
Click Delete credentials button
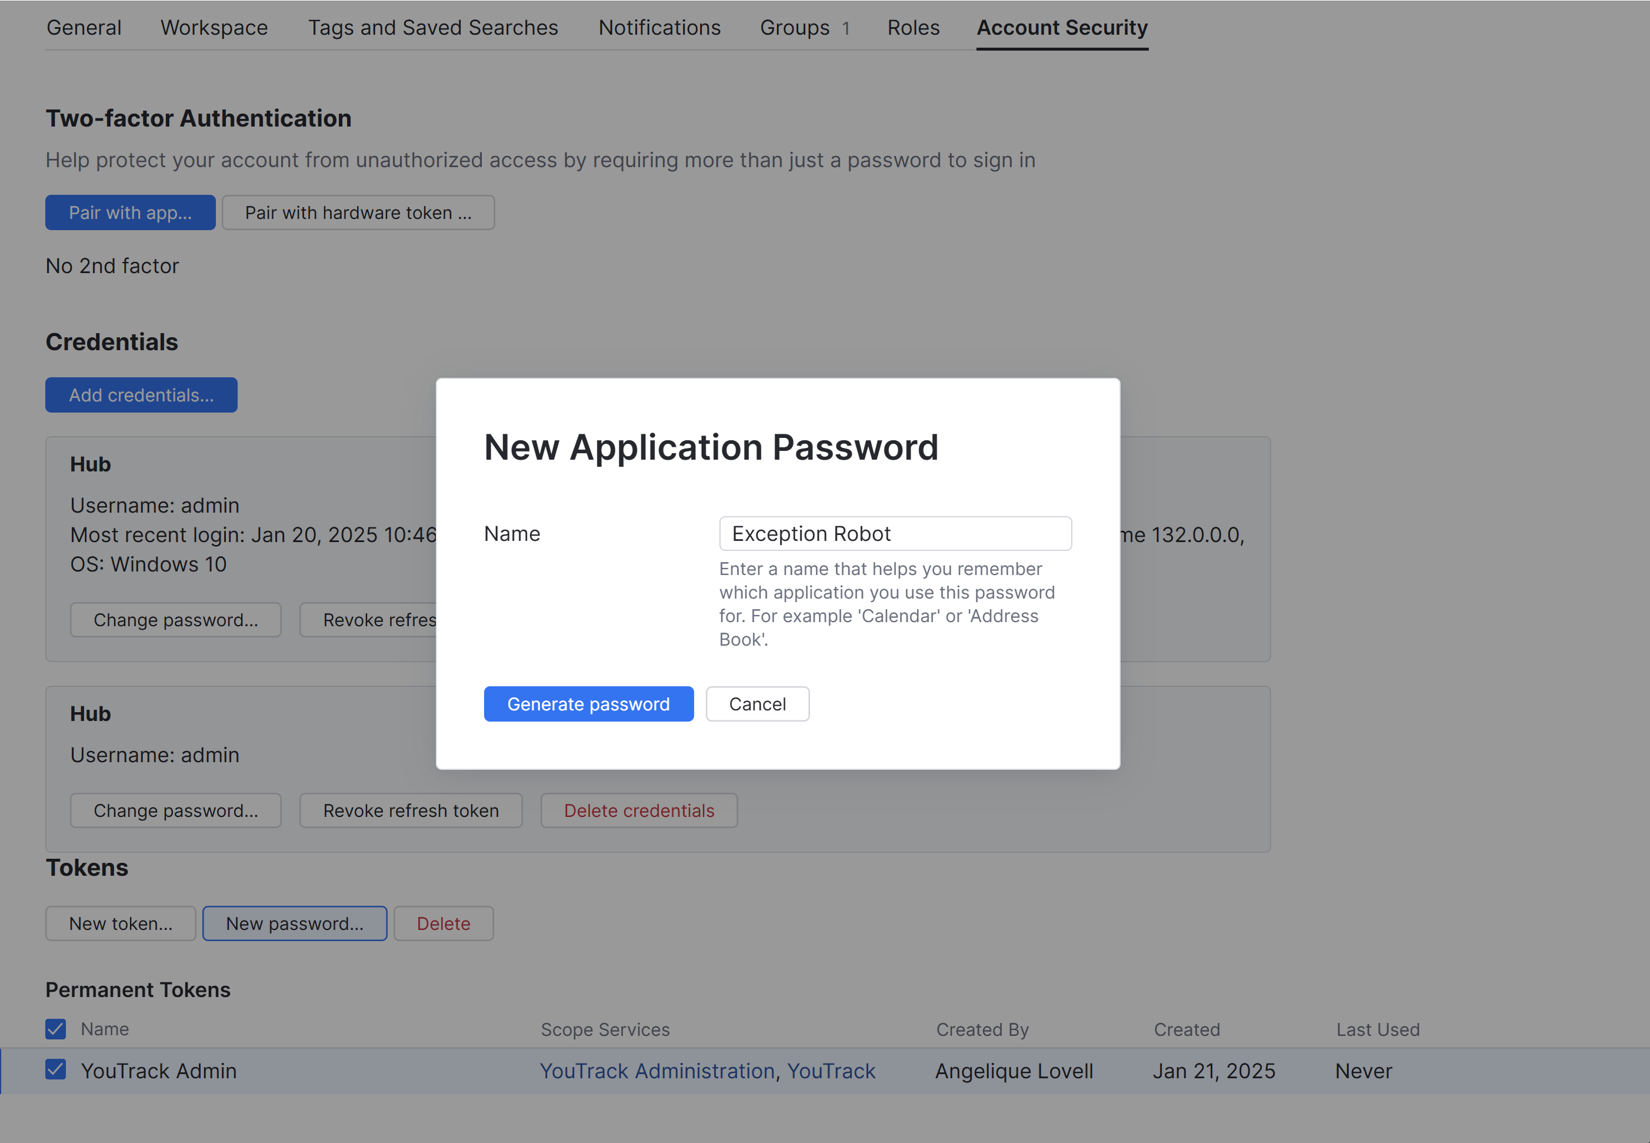point(638,810)
